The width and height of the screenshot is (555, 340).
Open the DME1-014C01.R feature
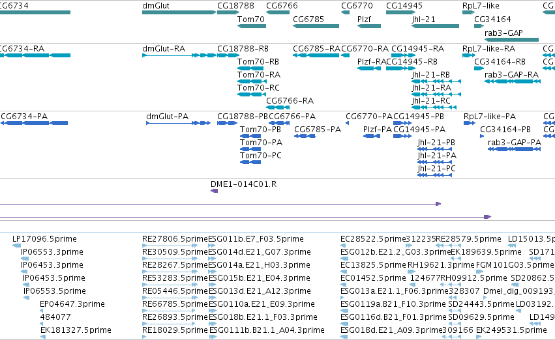(x=214, y=191)
